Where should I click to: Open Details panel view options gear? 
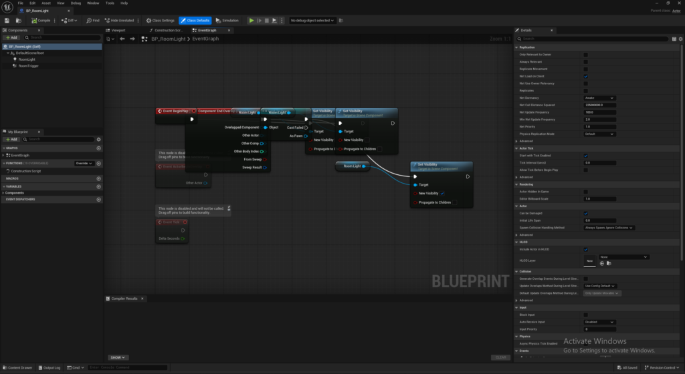(x=680, y=39)
